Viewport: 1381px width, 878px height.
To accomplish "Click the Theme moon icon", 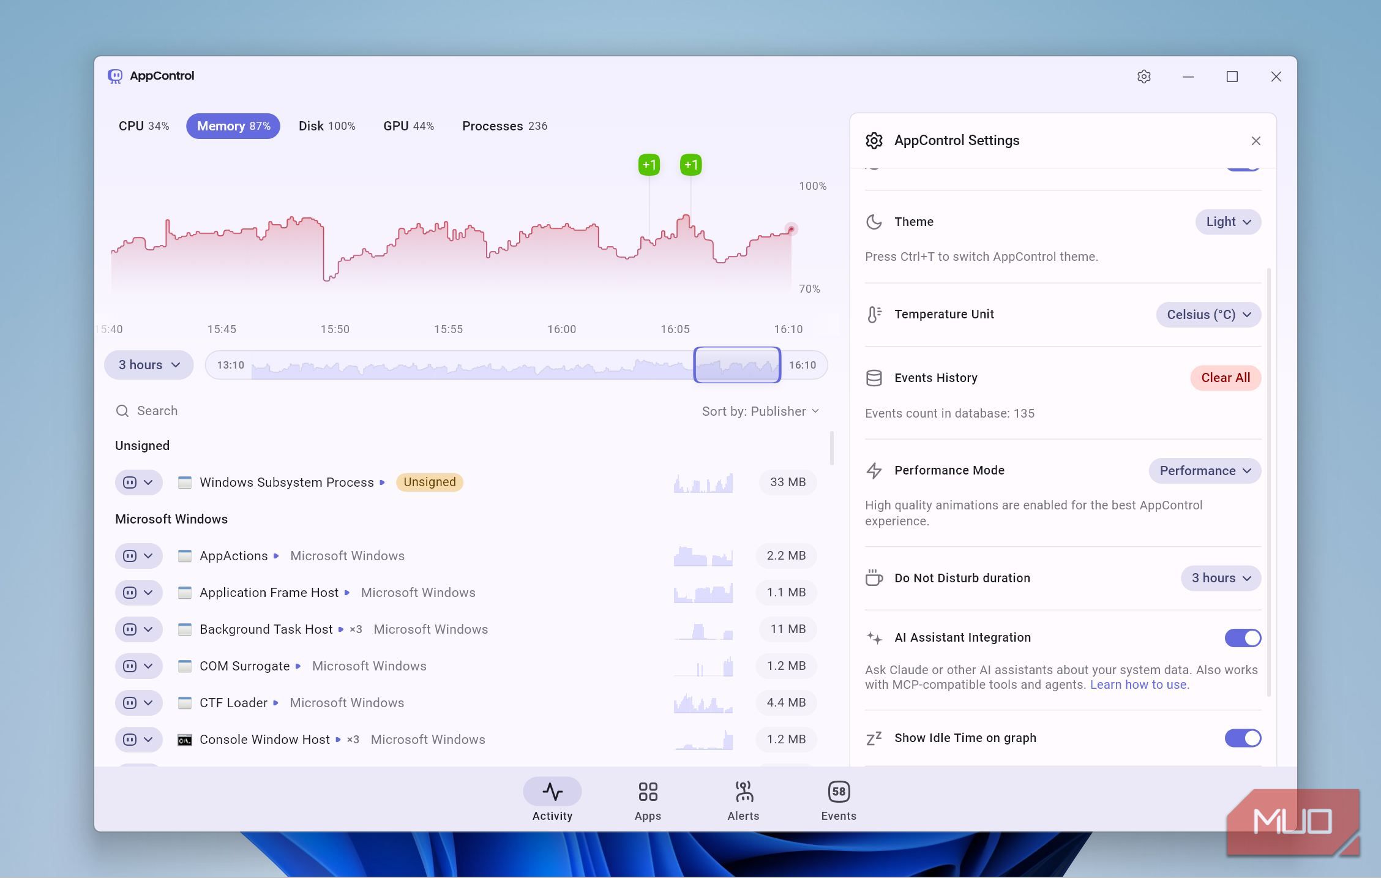I will point(874,222).
